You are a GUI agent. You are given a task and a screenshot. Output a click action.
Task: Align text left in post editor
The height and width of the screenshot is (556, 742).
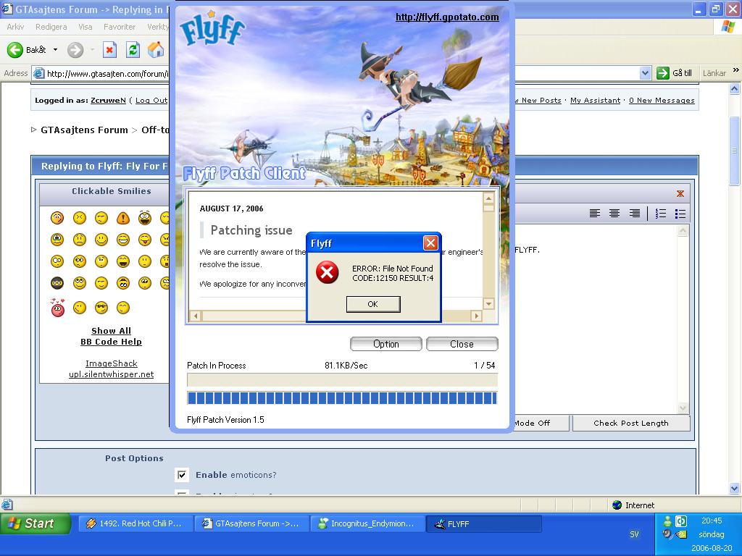pos(595,214)
